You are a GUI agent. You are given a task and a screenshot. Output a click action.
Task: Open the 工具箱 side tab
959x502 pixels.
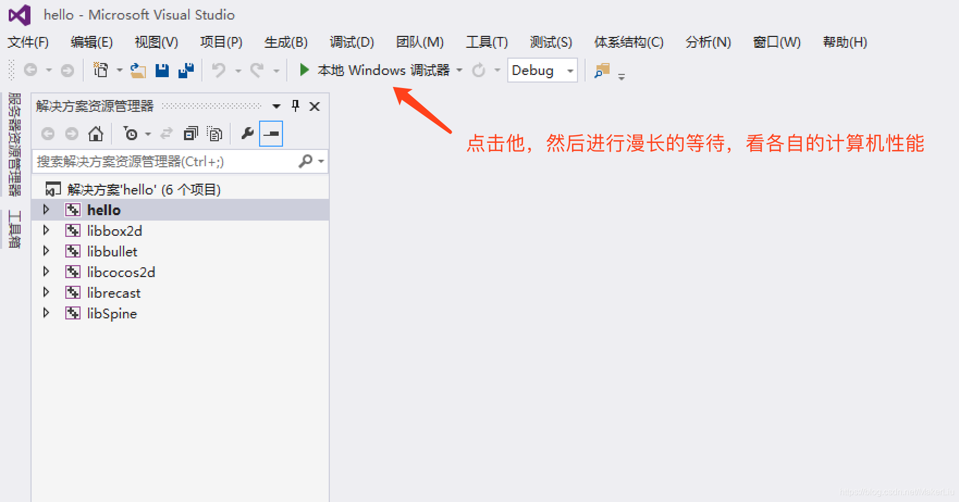pyautogui.click(x=15, y=229)
